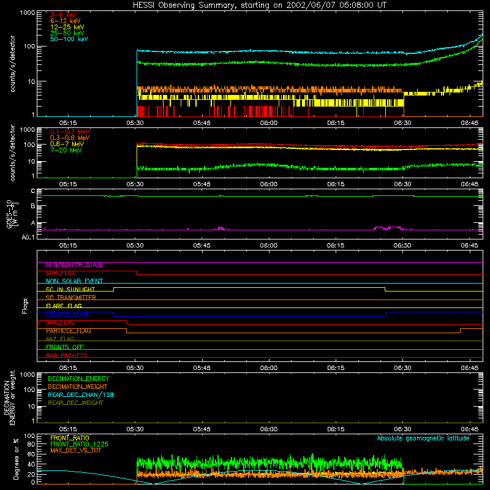Select the orange 6-12 keV legend label

point(66,21)
